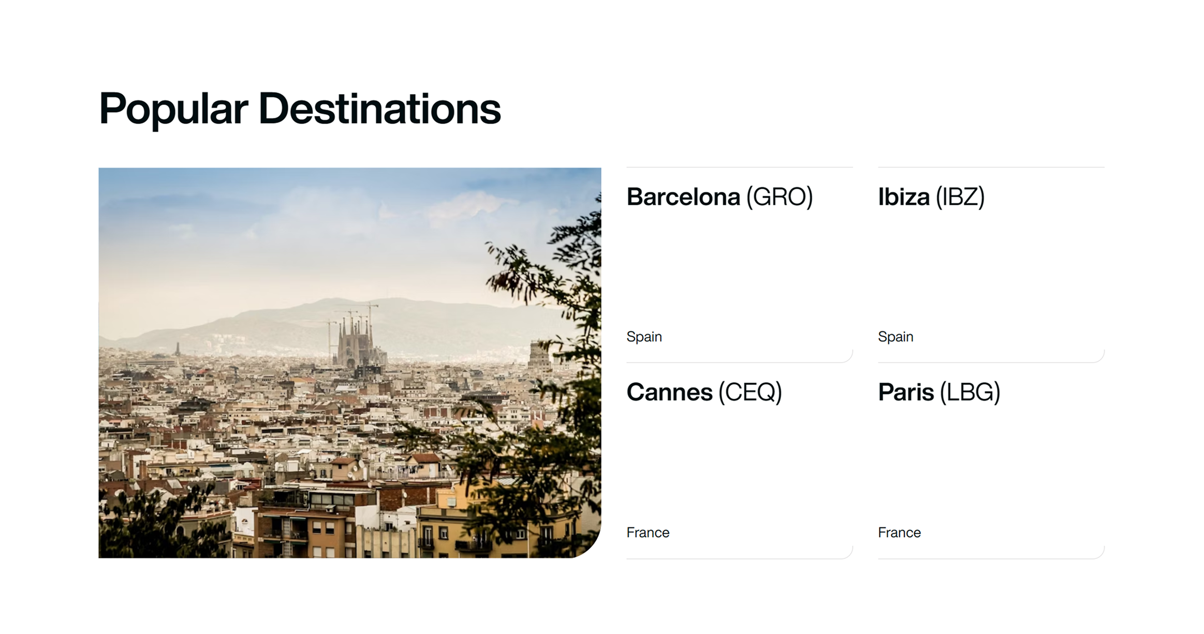Select the Cannes city name
This screenshot has height=634, width=1204.
(669, 393)
